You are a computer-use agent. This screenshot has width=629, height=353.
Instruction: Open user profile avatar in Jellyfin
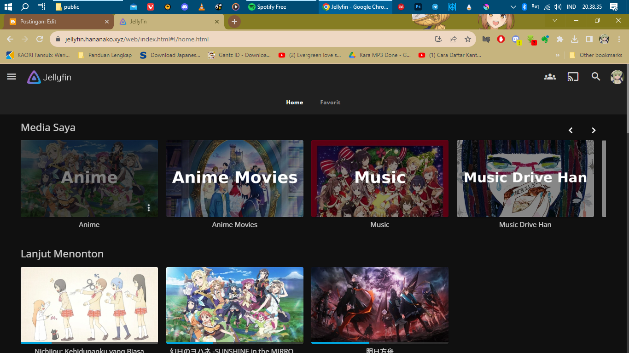pyautogui.click(x=617, y=77)
